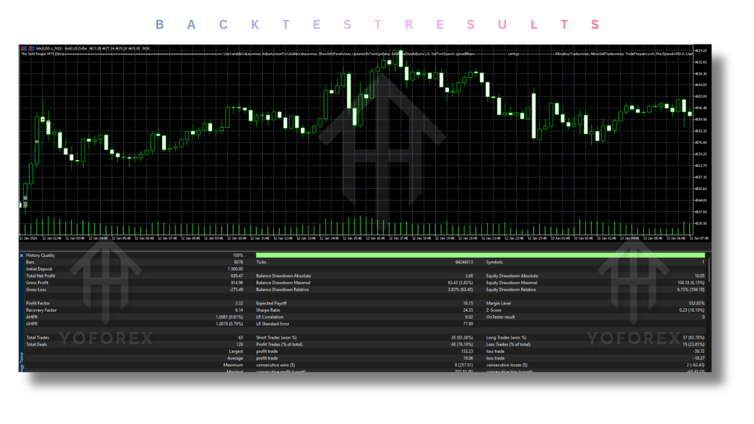Select the Total Net Profit value 639.47

pyautogui.click(x=237, y=276)
